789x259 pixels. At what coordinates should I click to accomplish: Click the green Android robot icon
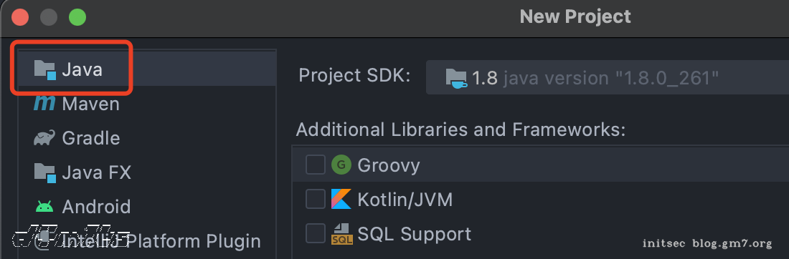(x=44, y=206)
